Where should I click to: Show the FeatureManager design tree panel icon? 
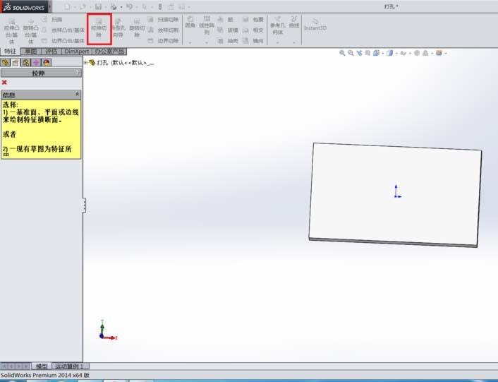(x=6, y=62)
